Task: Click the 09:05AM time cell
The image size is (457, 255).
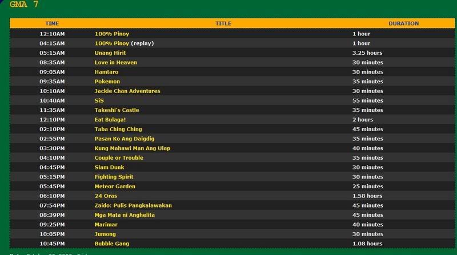Action: tap(52, 72)
